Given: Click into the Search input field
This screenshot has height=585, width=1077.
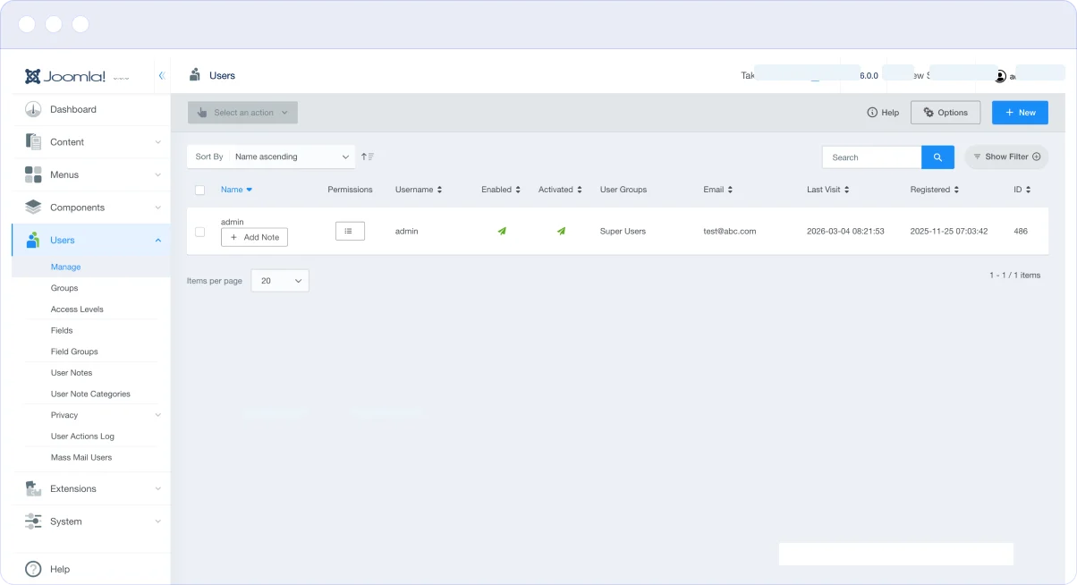Looking at the screenshot, I should coord(871,157).
